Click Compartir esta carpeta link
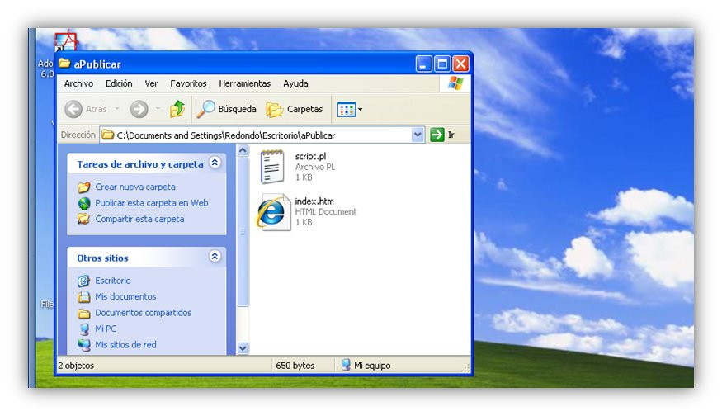Viewport: 722px width, 416px height. 139,220
